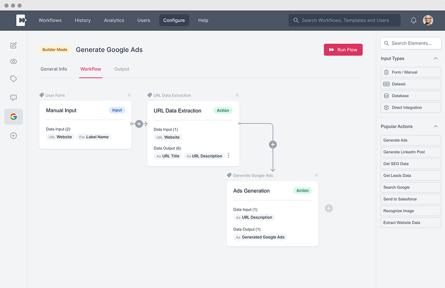Close the Generate Google Ads node
The height and width of the screenshot is (288, 445).
point(316,176)
